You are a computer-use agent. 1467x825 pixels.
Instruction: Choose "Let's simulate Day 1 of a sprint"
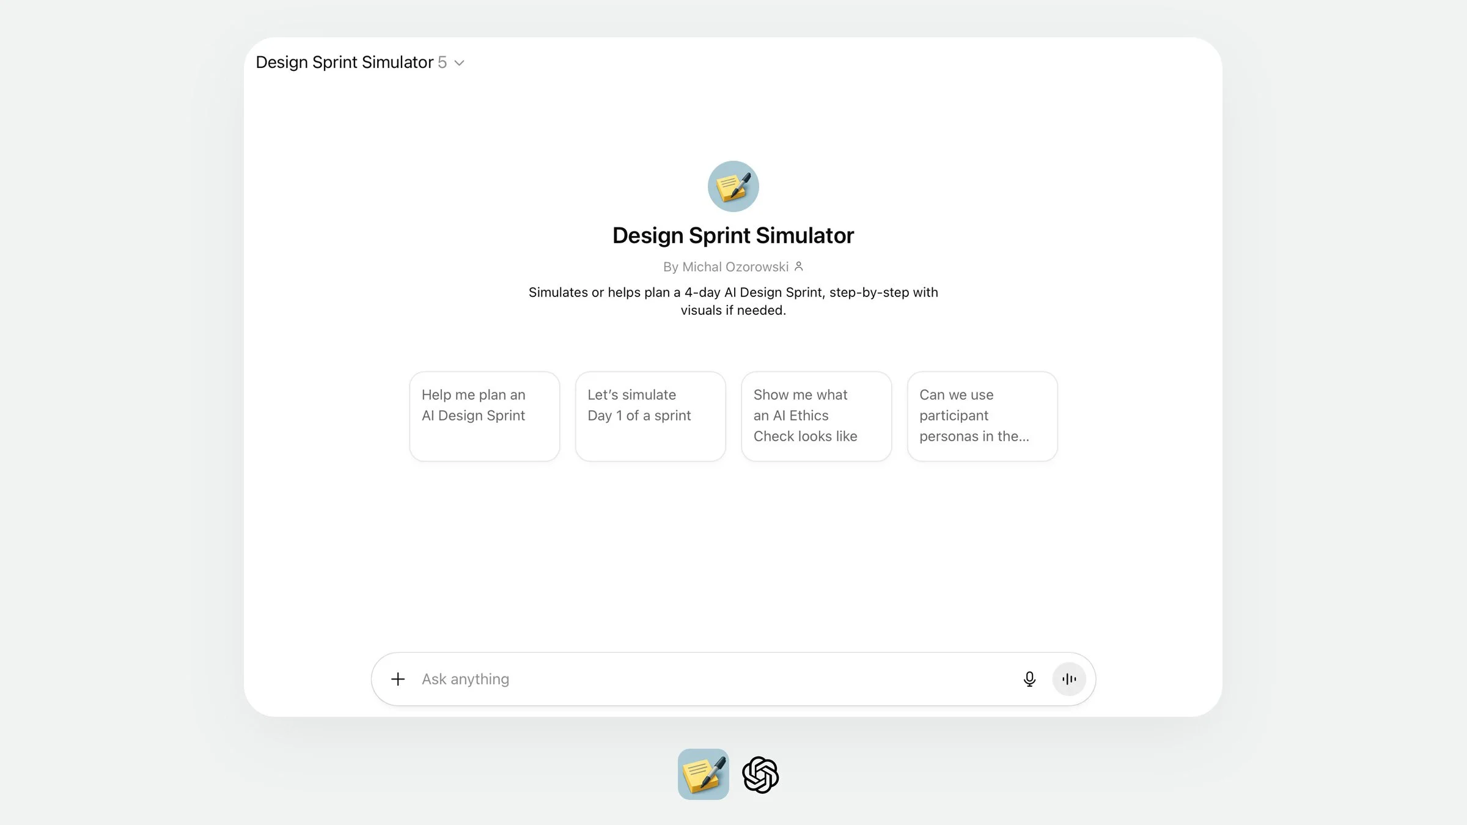point(650,416)
